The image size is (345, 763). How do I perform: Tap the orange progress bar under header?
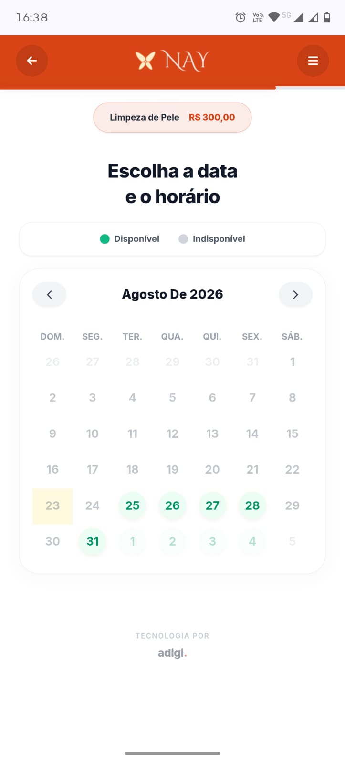pyautogui.click(x=138, y=88)
